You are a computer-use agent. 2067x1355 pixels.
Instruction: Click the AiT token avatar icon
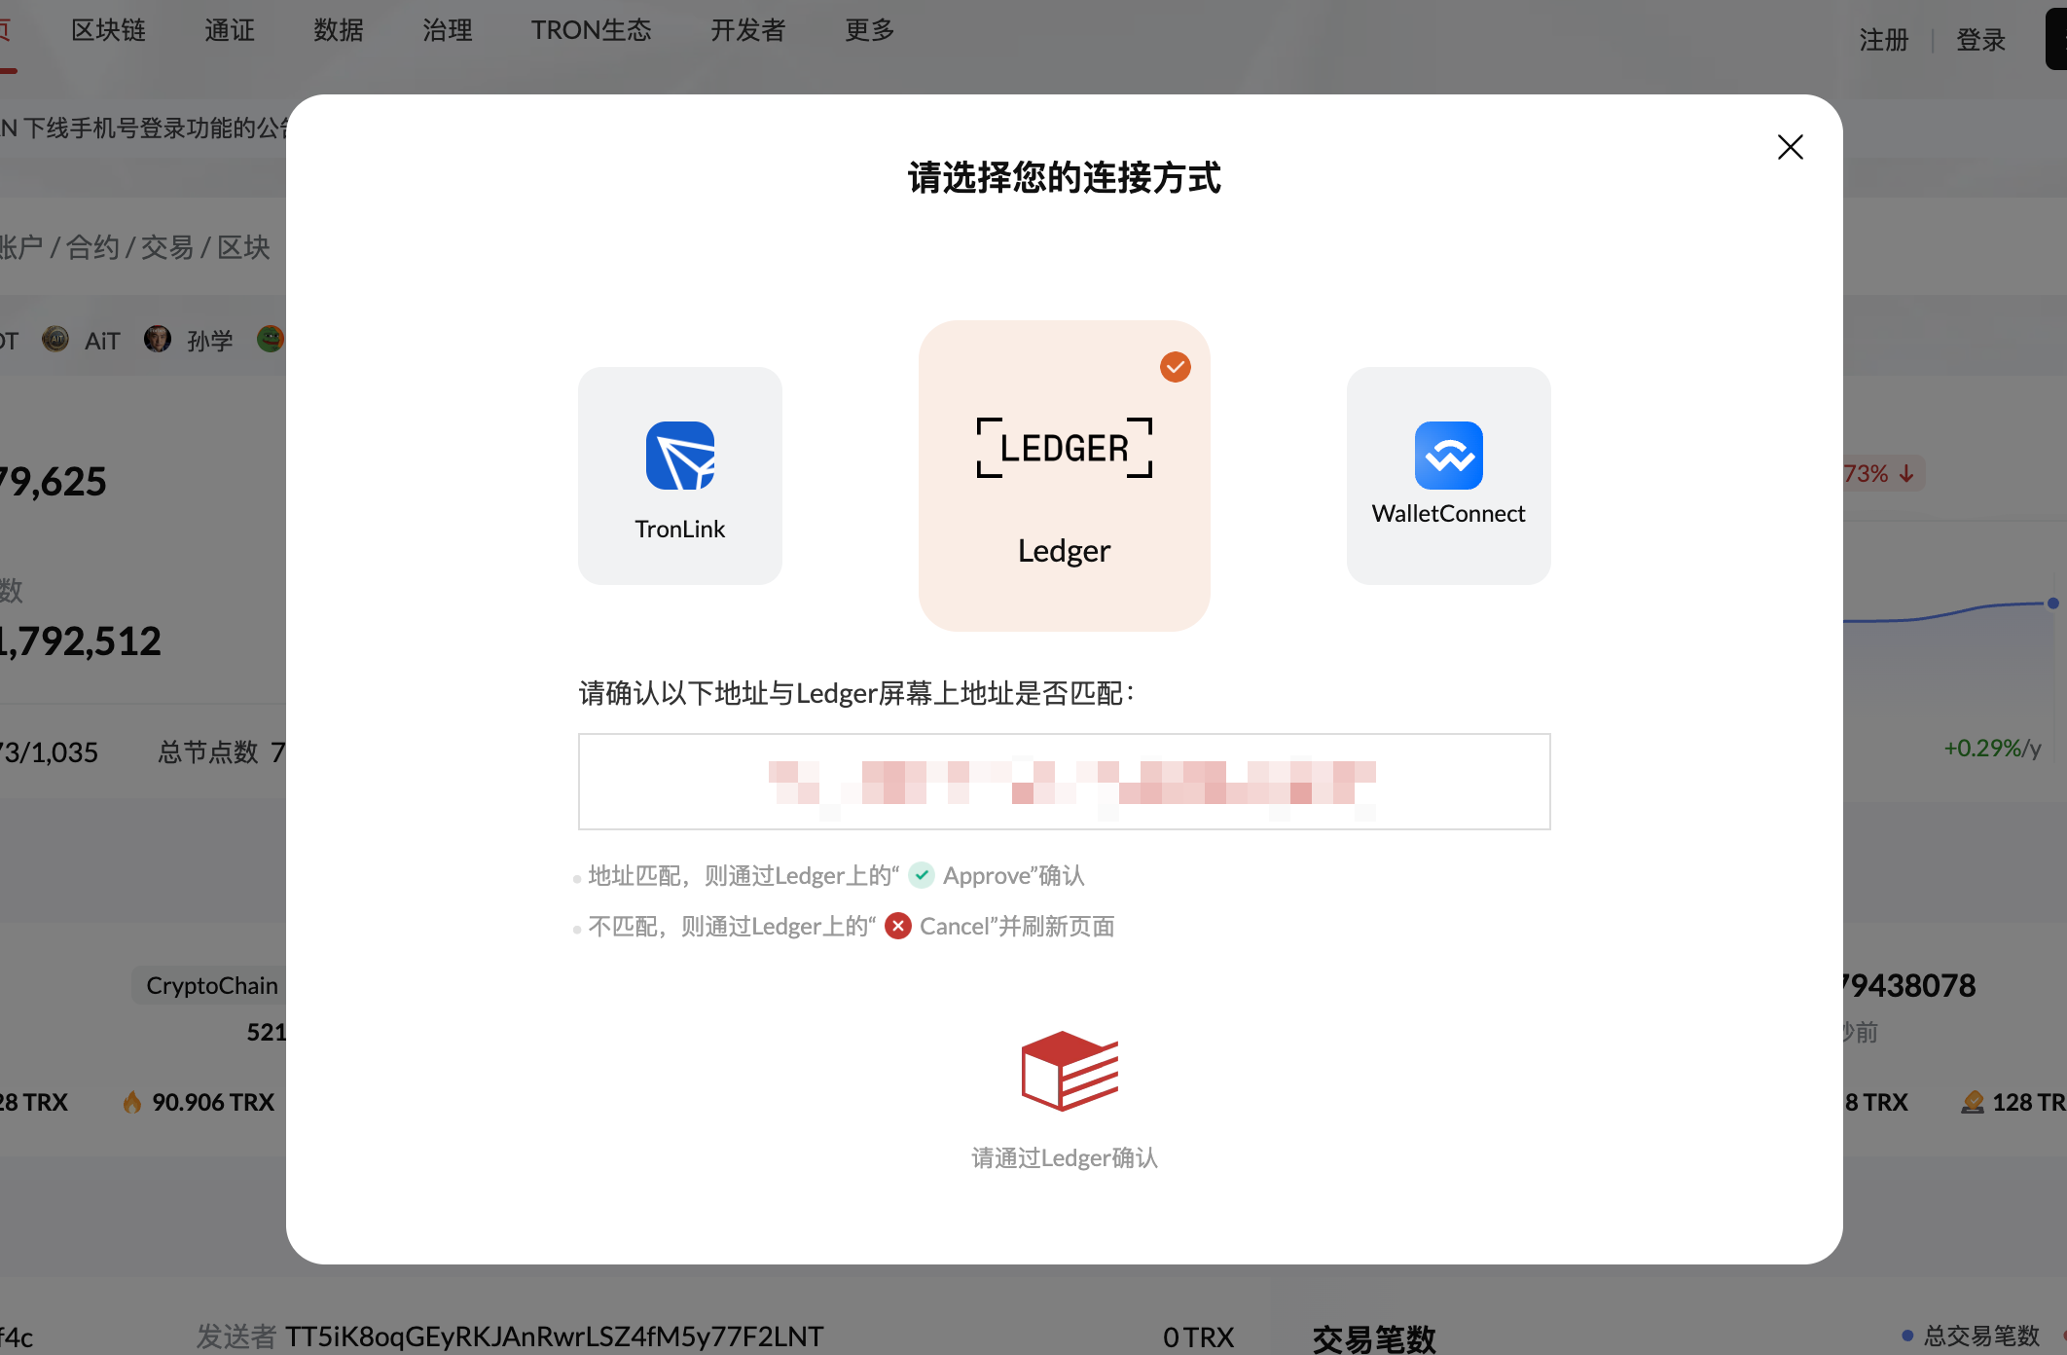55,340
